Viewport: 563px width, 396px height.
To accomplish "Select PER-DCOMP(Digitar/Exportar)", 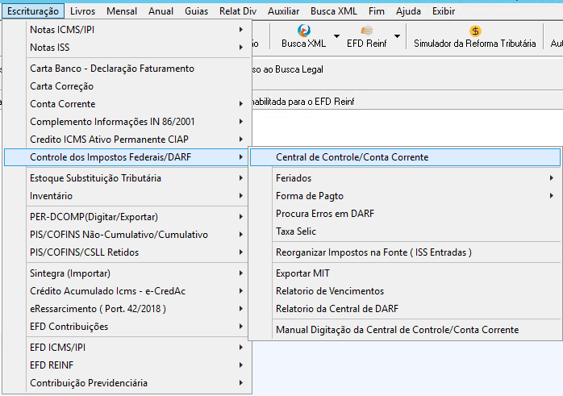I will (x=127, y=216).
